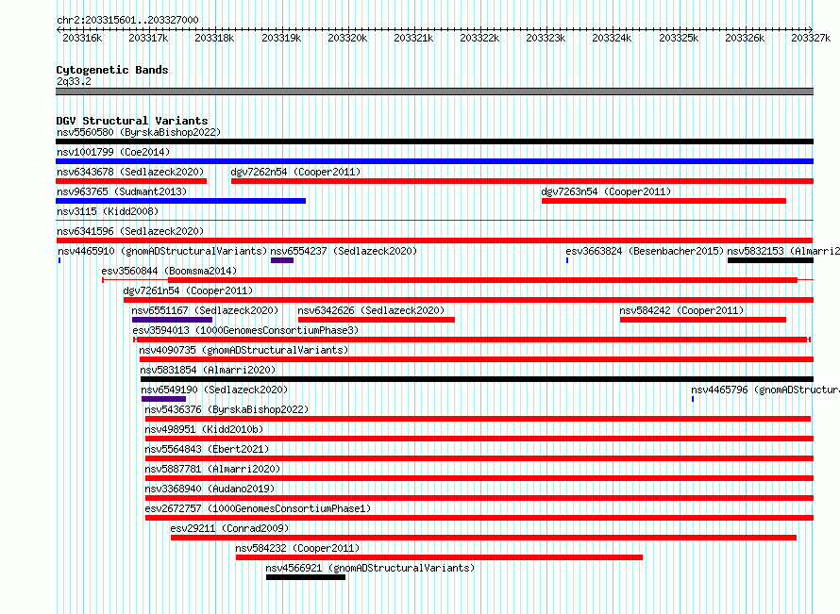Open esv3663824 (Besenbacher2015) label

pos(645,251)
